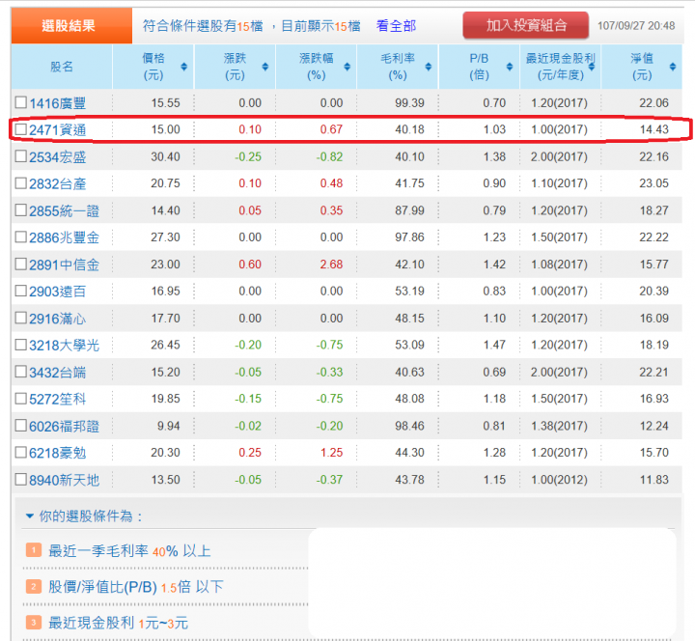Open stock link 2891中信金
The image size is (695, 641).
[65, 265]
